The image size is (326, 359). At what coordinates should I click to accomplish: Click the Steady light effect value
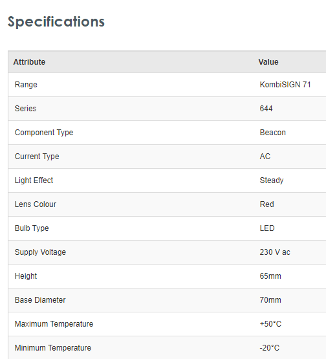click(x=272, y=180)
